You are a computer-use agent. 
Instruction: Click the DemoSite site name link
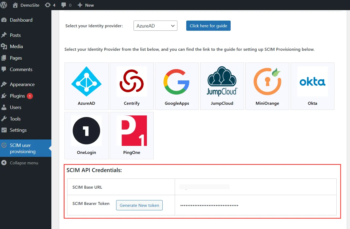pyautogui.click(x=30, y=5)
